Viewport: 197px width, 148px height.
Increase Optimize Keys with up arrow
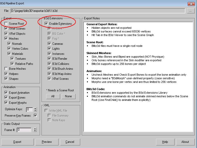35,109
